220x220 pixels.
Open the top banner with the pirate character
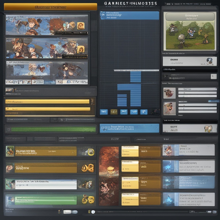(x=47, y=25)
